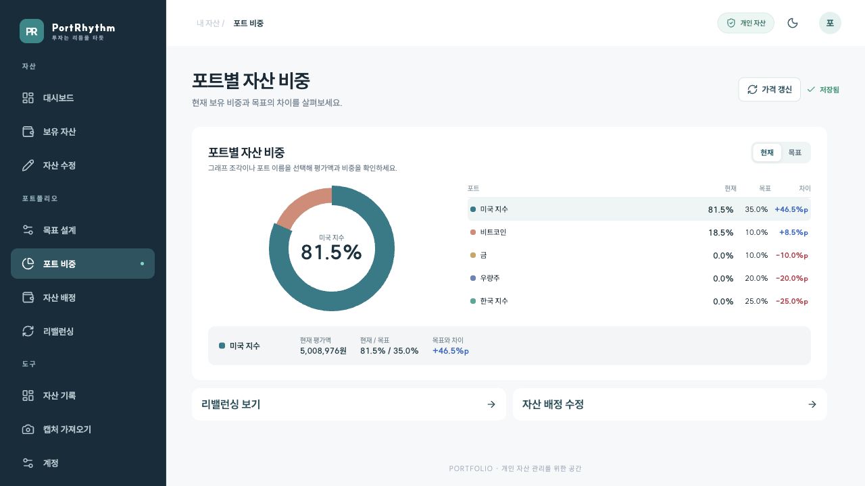865x486 pixels.
Task: Click the 자산 기록 grid icon
Action: pyautogui.click(x=28, y=396)
